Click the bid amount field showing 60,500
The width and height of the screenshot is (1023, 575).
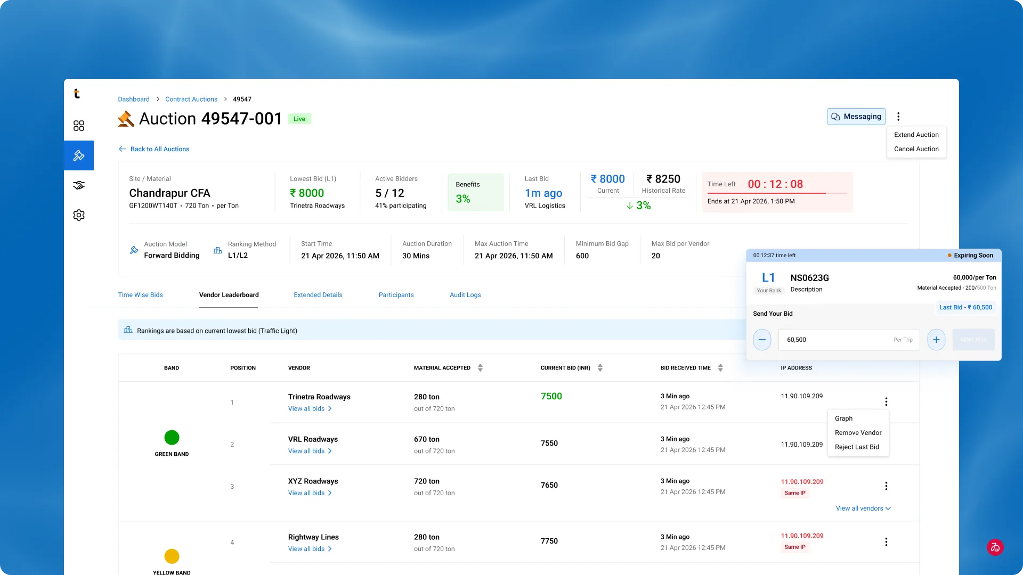point(849,340)
